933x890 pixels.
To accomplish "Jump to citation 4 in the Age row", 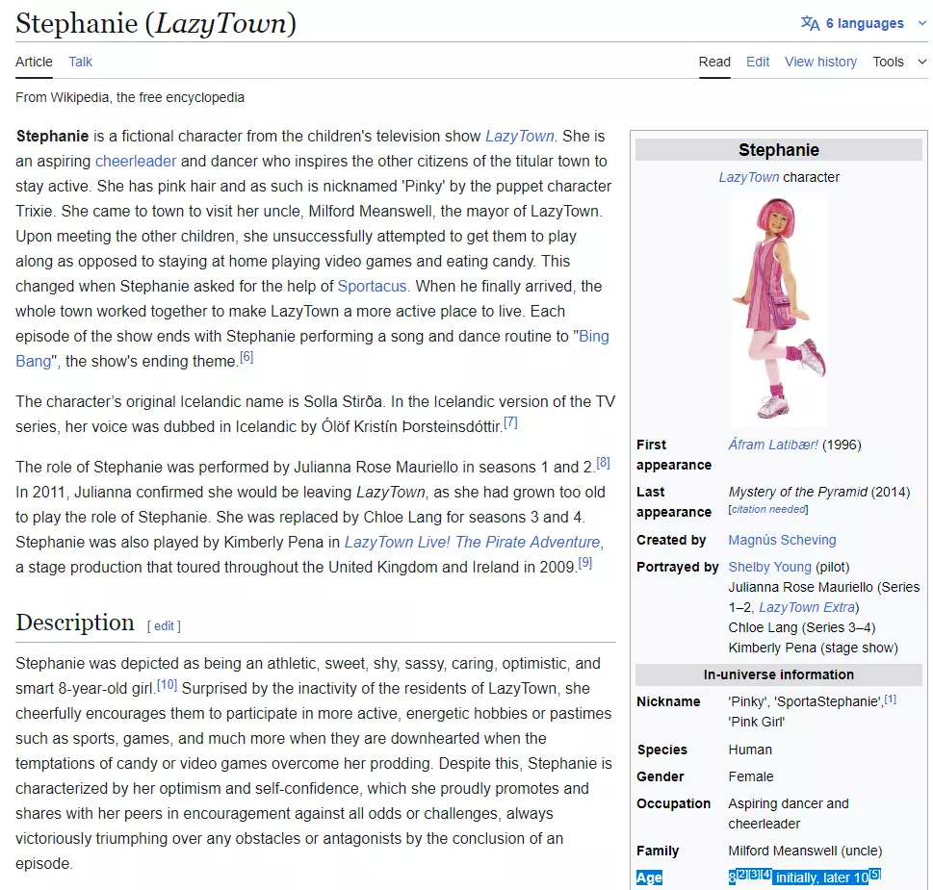I will [766, 875].
